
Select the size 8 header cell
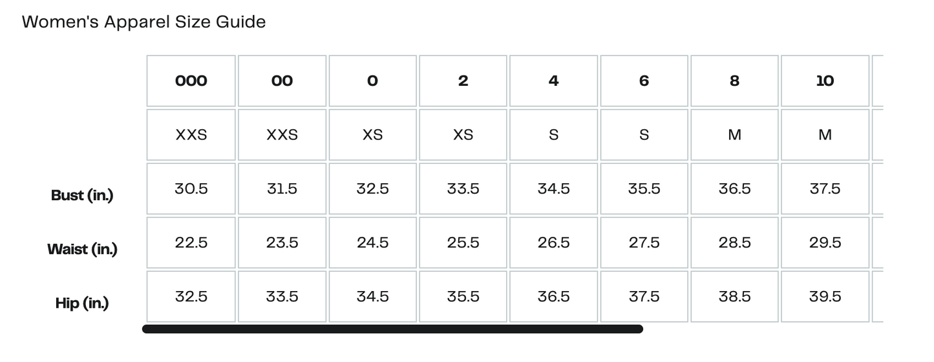click(734, 81)
